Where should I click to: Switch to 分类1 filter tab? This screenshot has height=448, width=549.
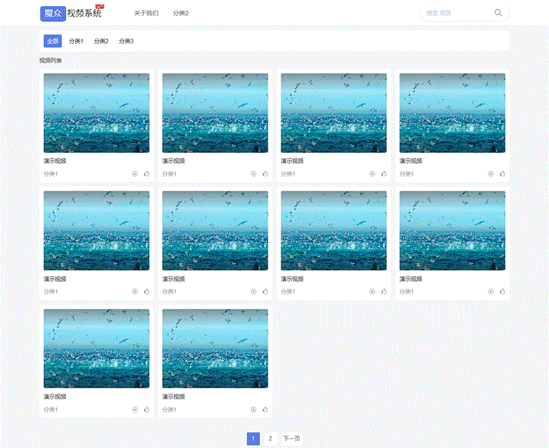coord(76,41)
